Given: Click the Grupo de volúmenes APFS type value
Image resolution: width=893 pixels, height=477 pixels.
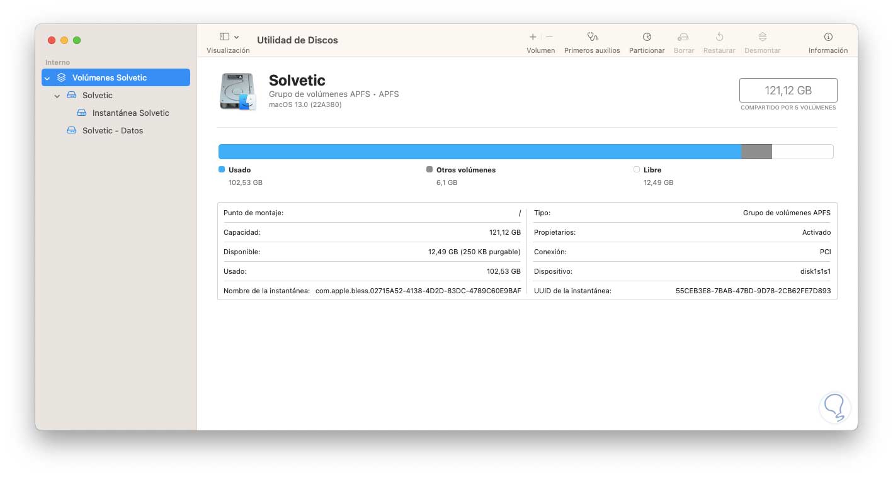Looking at the screenshot, I should tap(787, 213).
